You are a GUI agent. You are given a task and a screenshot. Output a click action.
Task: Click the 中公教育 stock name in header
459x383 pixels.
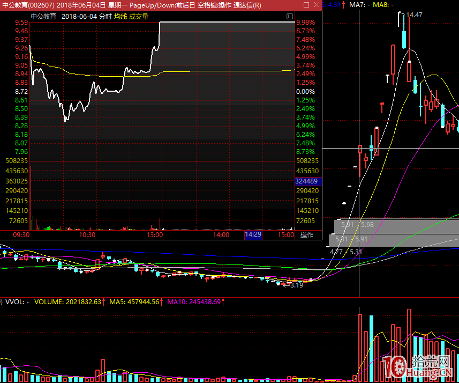44,17
